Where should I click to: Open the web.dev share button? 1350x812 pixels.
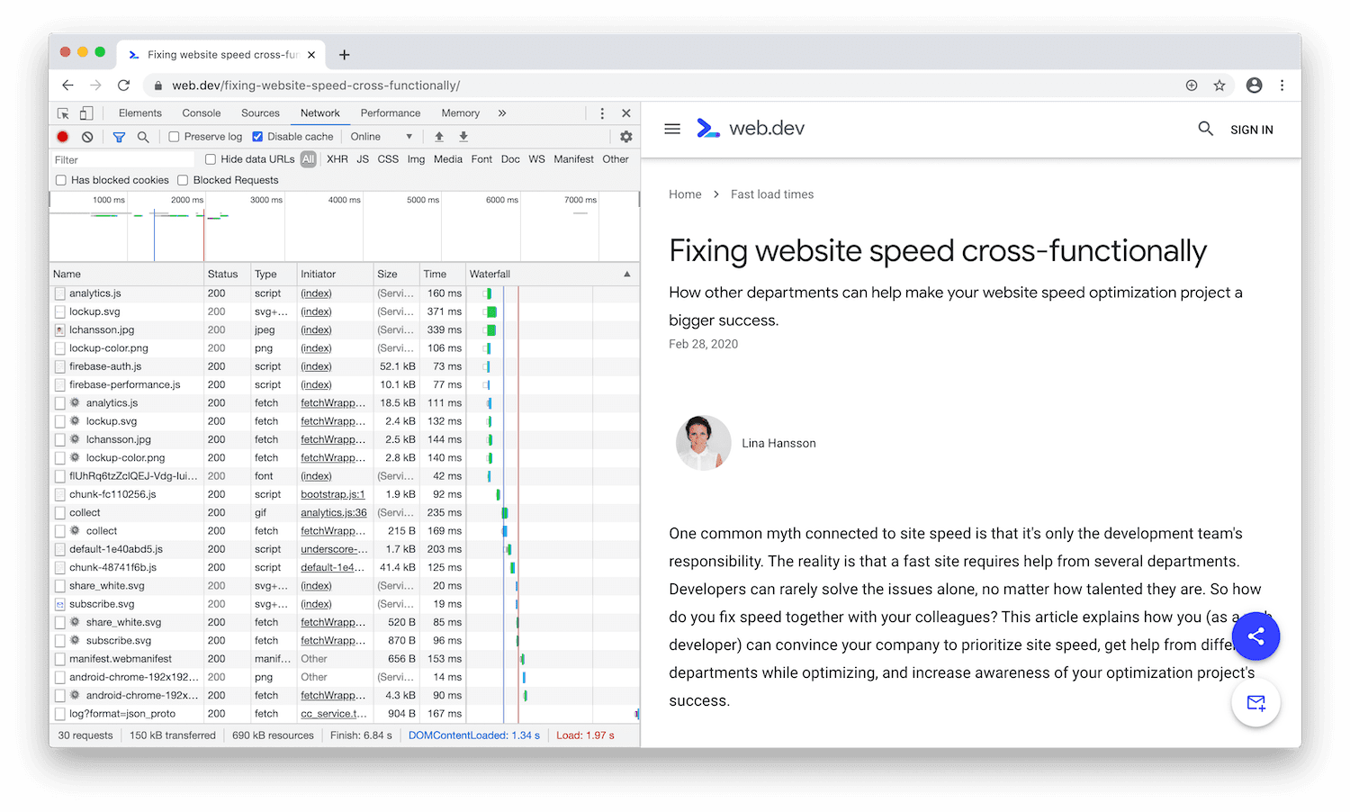[x=1255, y=636]
